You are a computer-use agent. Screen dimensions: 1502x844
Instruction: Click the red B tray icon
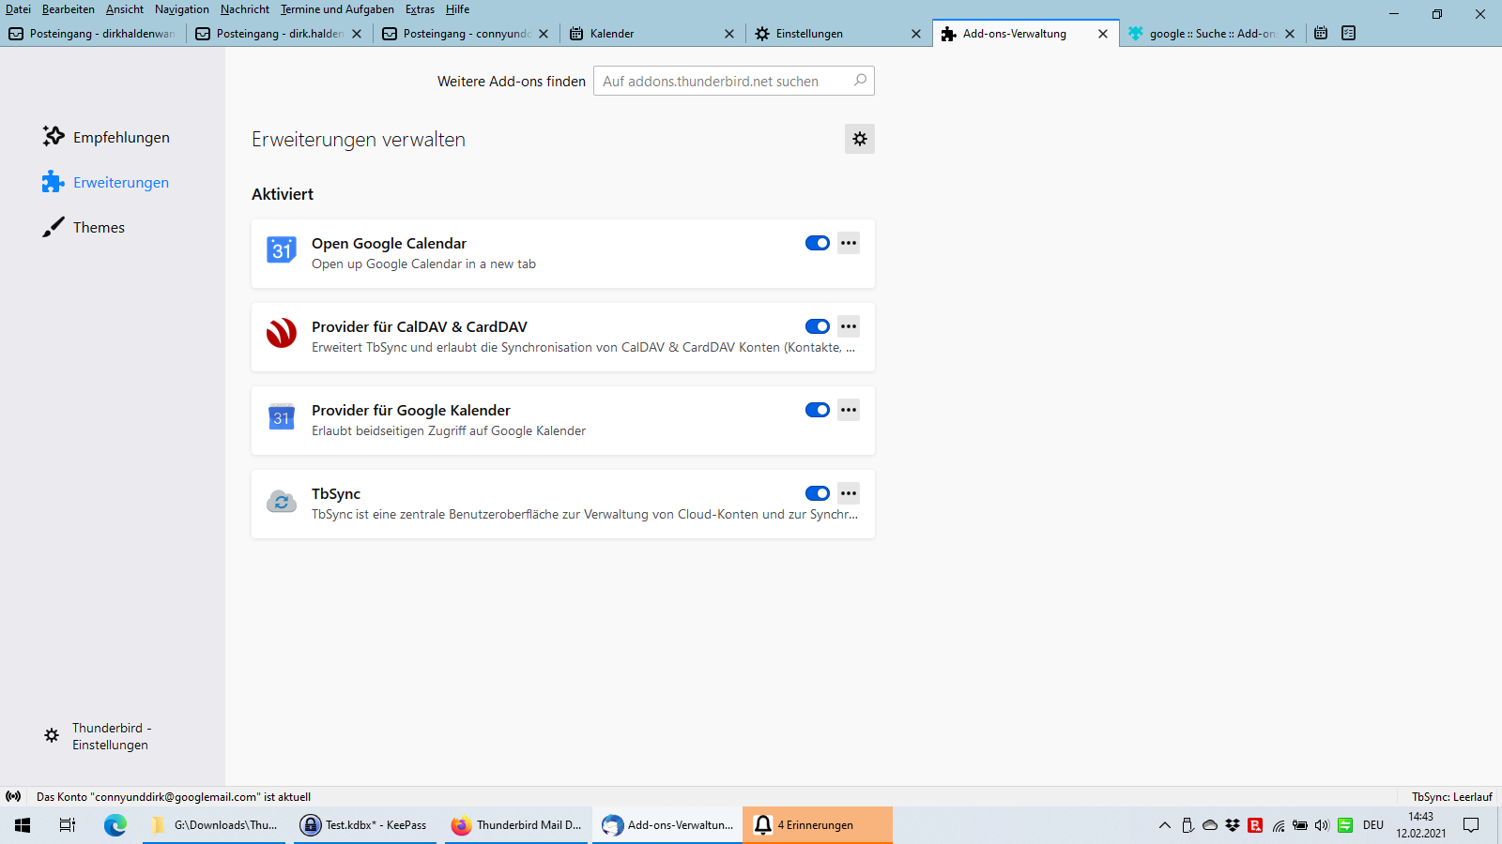(x=1255, y=825)
